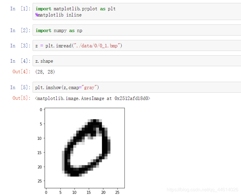This screenshot has width=241, height=195.
Task: Click the In [1]: cell prompt
Action: (21, 9)
